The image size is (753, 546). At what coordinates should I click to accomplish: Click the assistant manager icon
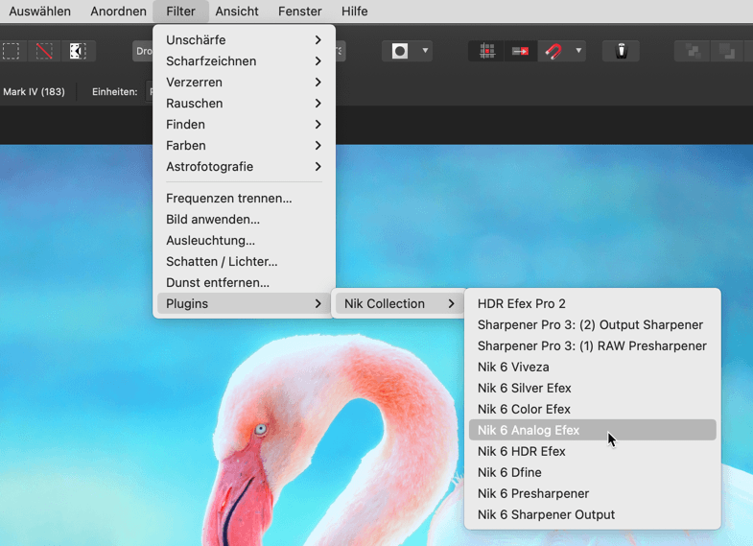(621, 51)
